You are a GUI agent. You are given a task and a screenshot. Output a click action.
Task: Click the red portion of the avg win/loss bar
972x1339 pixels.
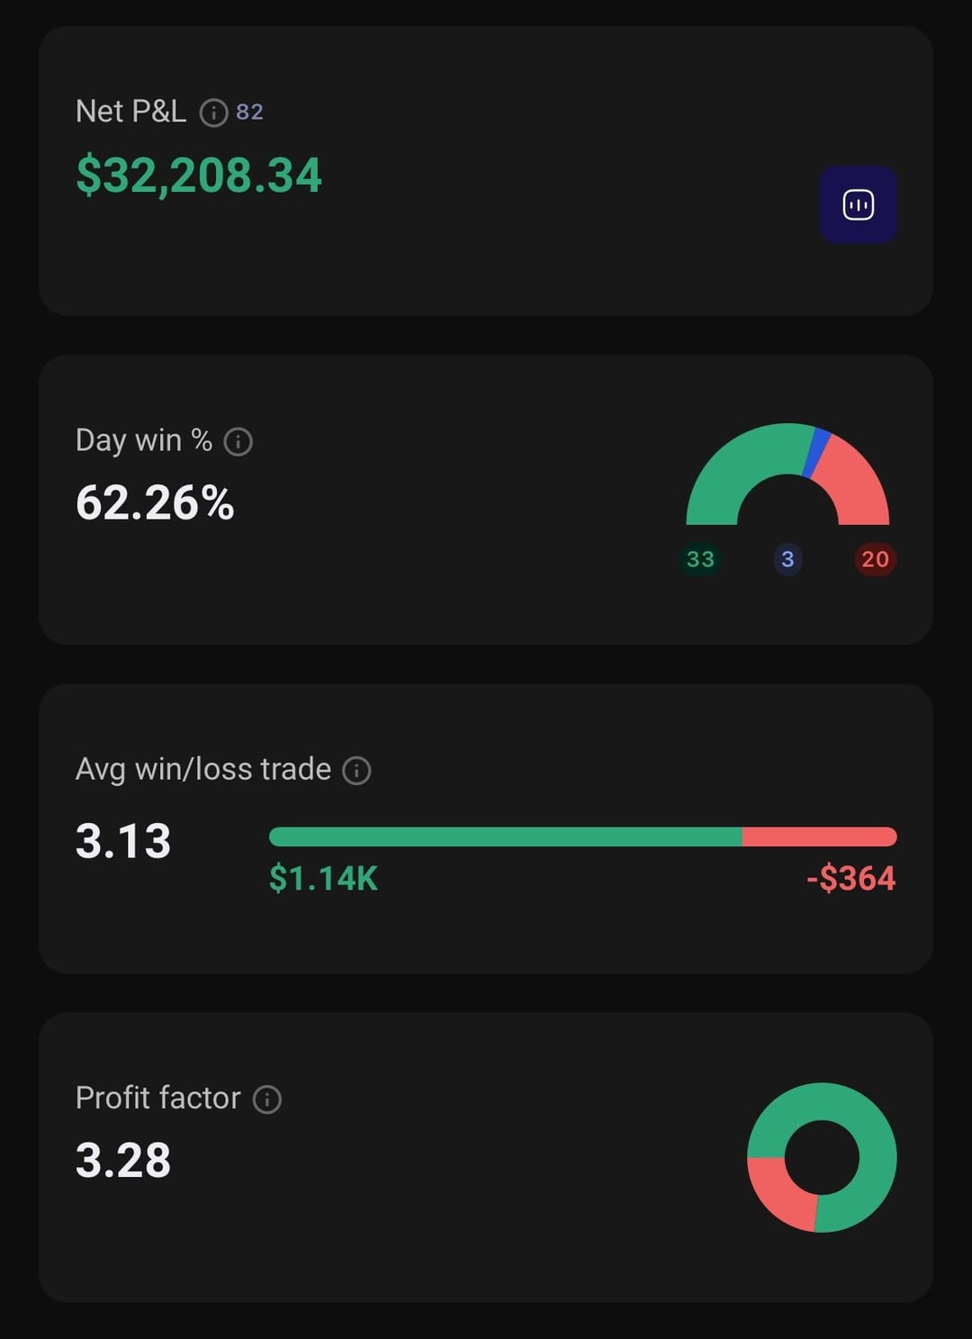[819, 837]
